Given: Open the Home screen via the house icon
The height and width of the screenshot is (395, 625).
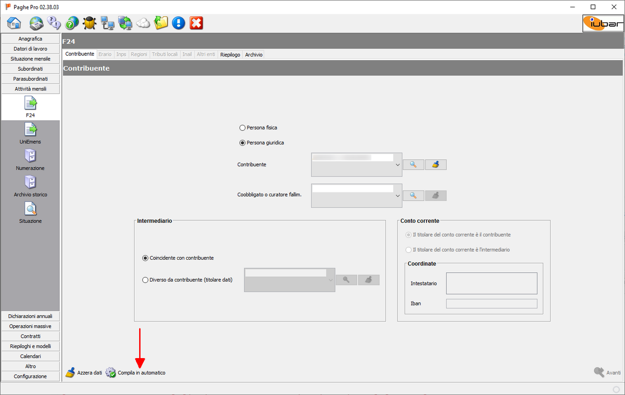Looking at the screenshot, I should (14, 23).
